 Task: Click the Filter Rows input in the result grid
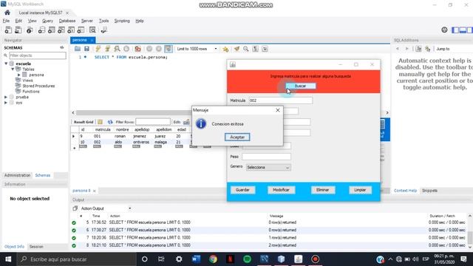(153, 122)
